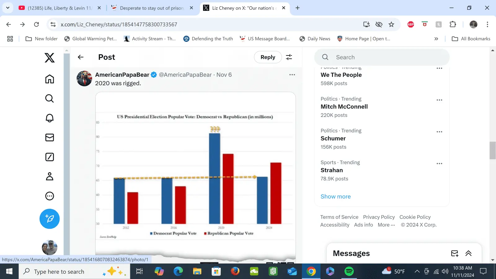The height and width of the screenshot is (279, 496).
Task: Open the tab search dropdown arrow
Action: 8,8
